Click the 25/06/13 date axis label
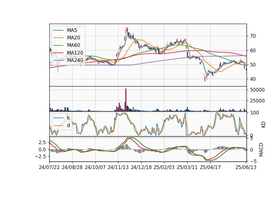Screen dimensions: 274x197 click(x=246, y=167)
